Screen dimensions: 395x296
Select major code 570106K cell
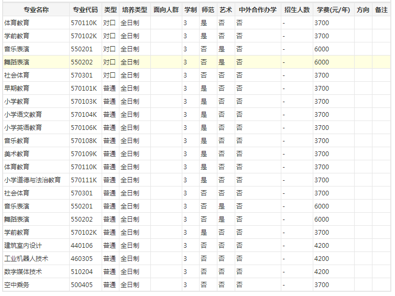[84, 128]
